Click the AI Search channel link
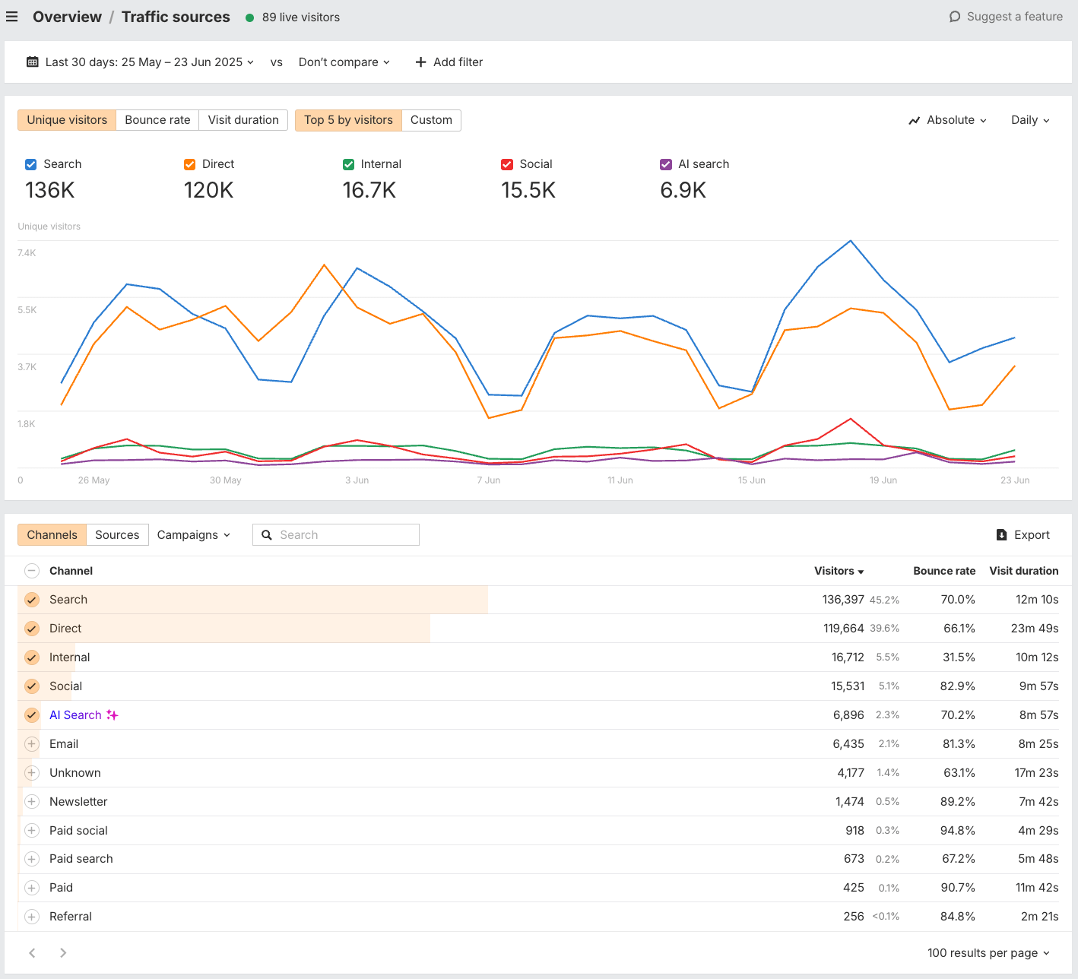The image size is (1078, 979). point(75,714)
